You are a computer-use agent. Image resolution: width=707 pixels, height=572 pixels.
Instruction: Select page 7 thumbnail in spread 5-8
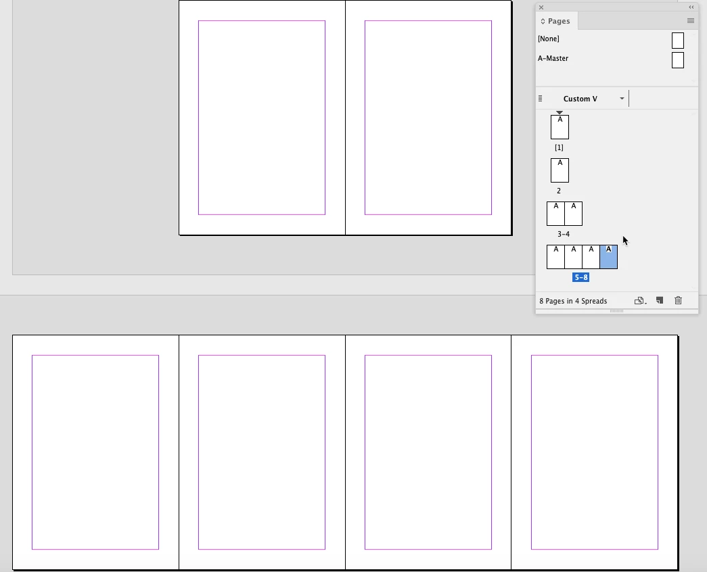point(591,257)
